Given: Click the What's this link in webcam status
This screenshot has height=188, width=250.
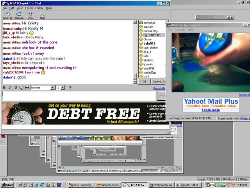Looking at the screenshot, I should point(245,118).
